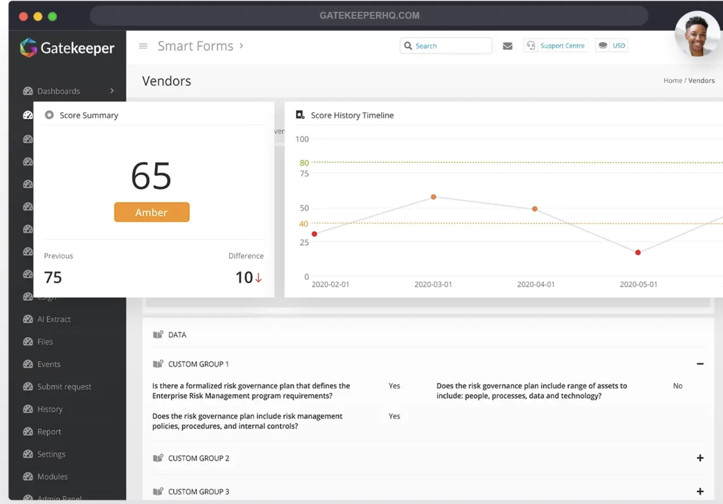This screenshot has height=504, width=723.
Task: Collapse Custom Group 1 with minus
Action: (700, 364)
